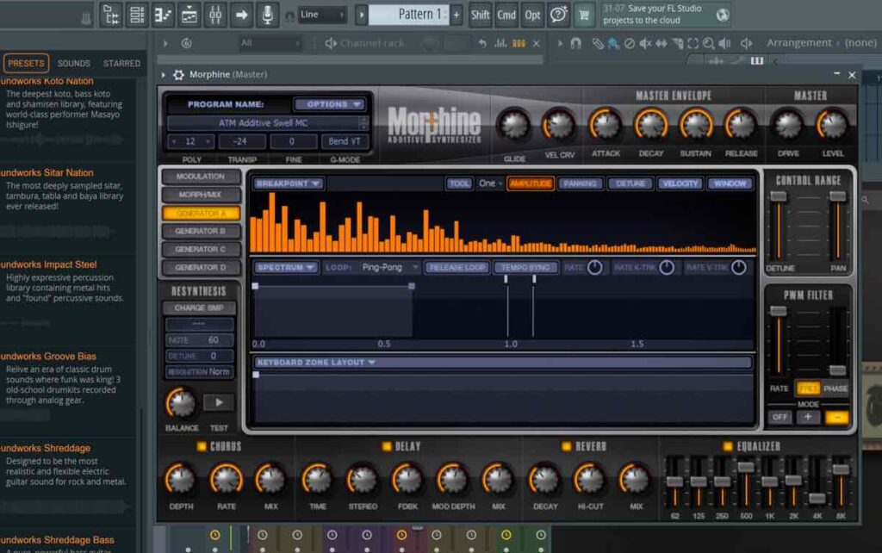Select the Panning editing tab
Screen dimensions: 882x553
[580, 183]
